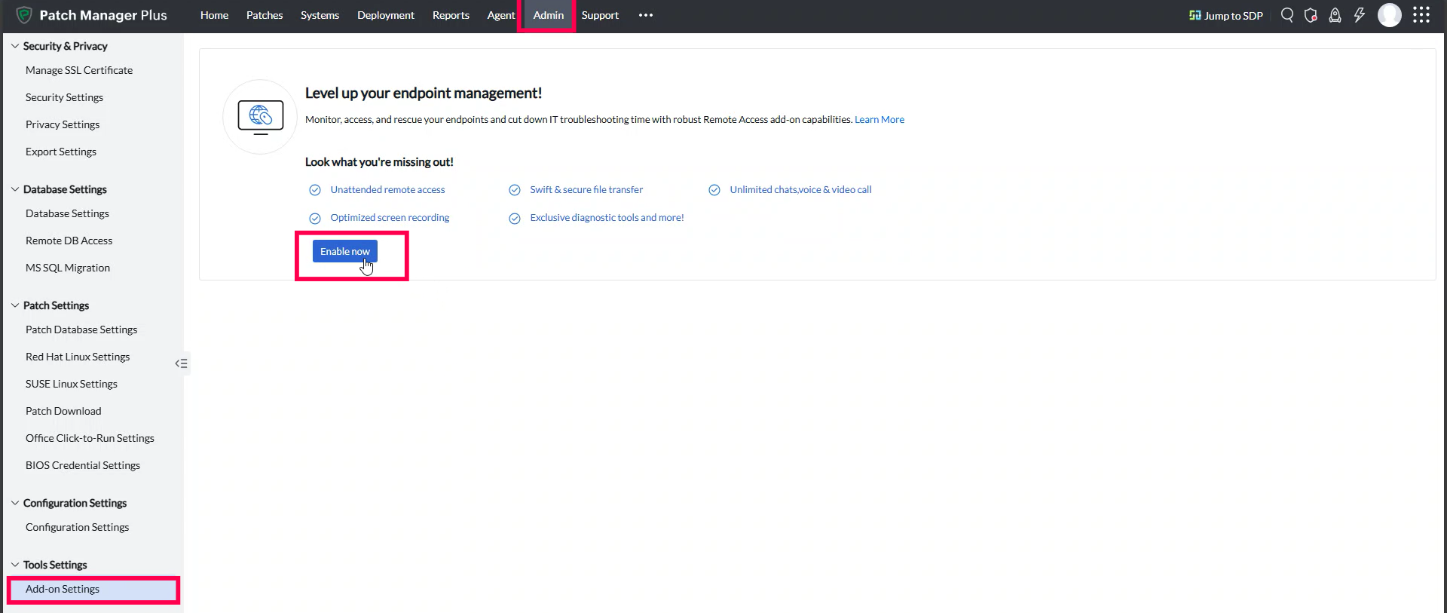Open Remote DB Access
Image resolution: width=1447 pixels, height=613 pixels.
point(69,241)
